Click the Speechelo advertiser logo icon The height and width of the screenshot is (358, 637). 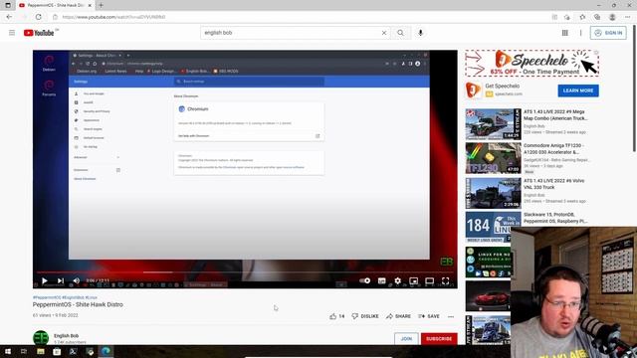point(473,89)
